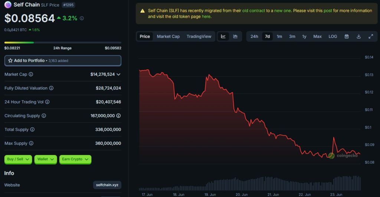Click the 24h Range price bar
Viewport: 380px width, 197px height.
pyautogui.click(x=63, y=42)
